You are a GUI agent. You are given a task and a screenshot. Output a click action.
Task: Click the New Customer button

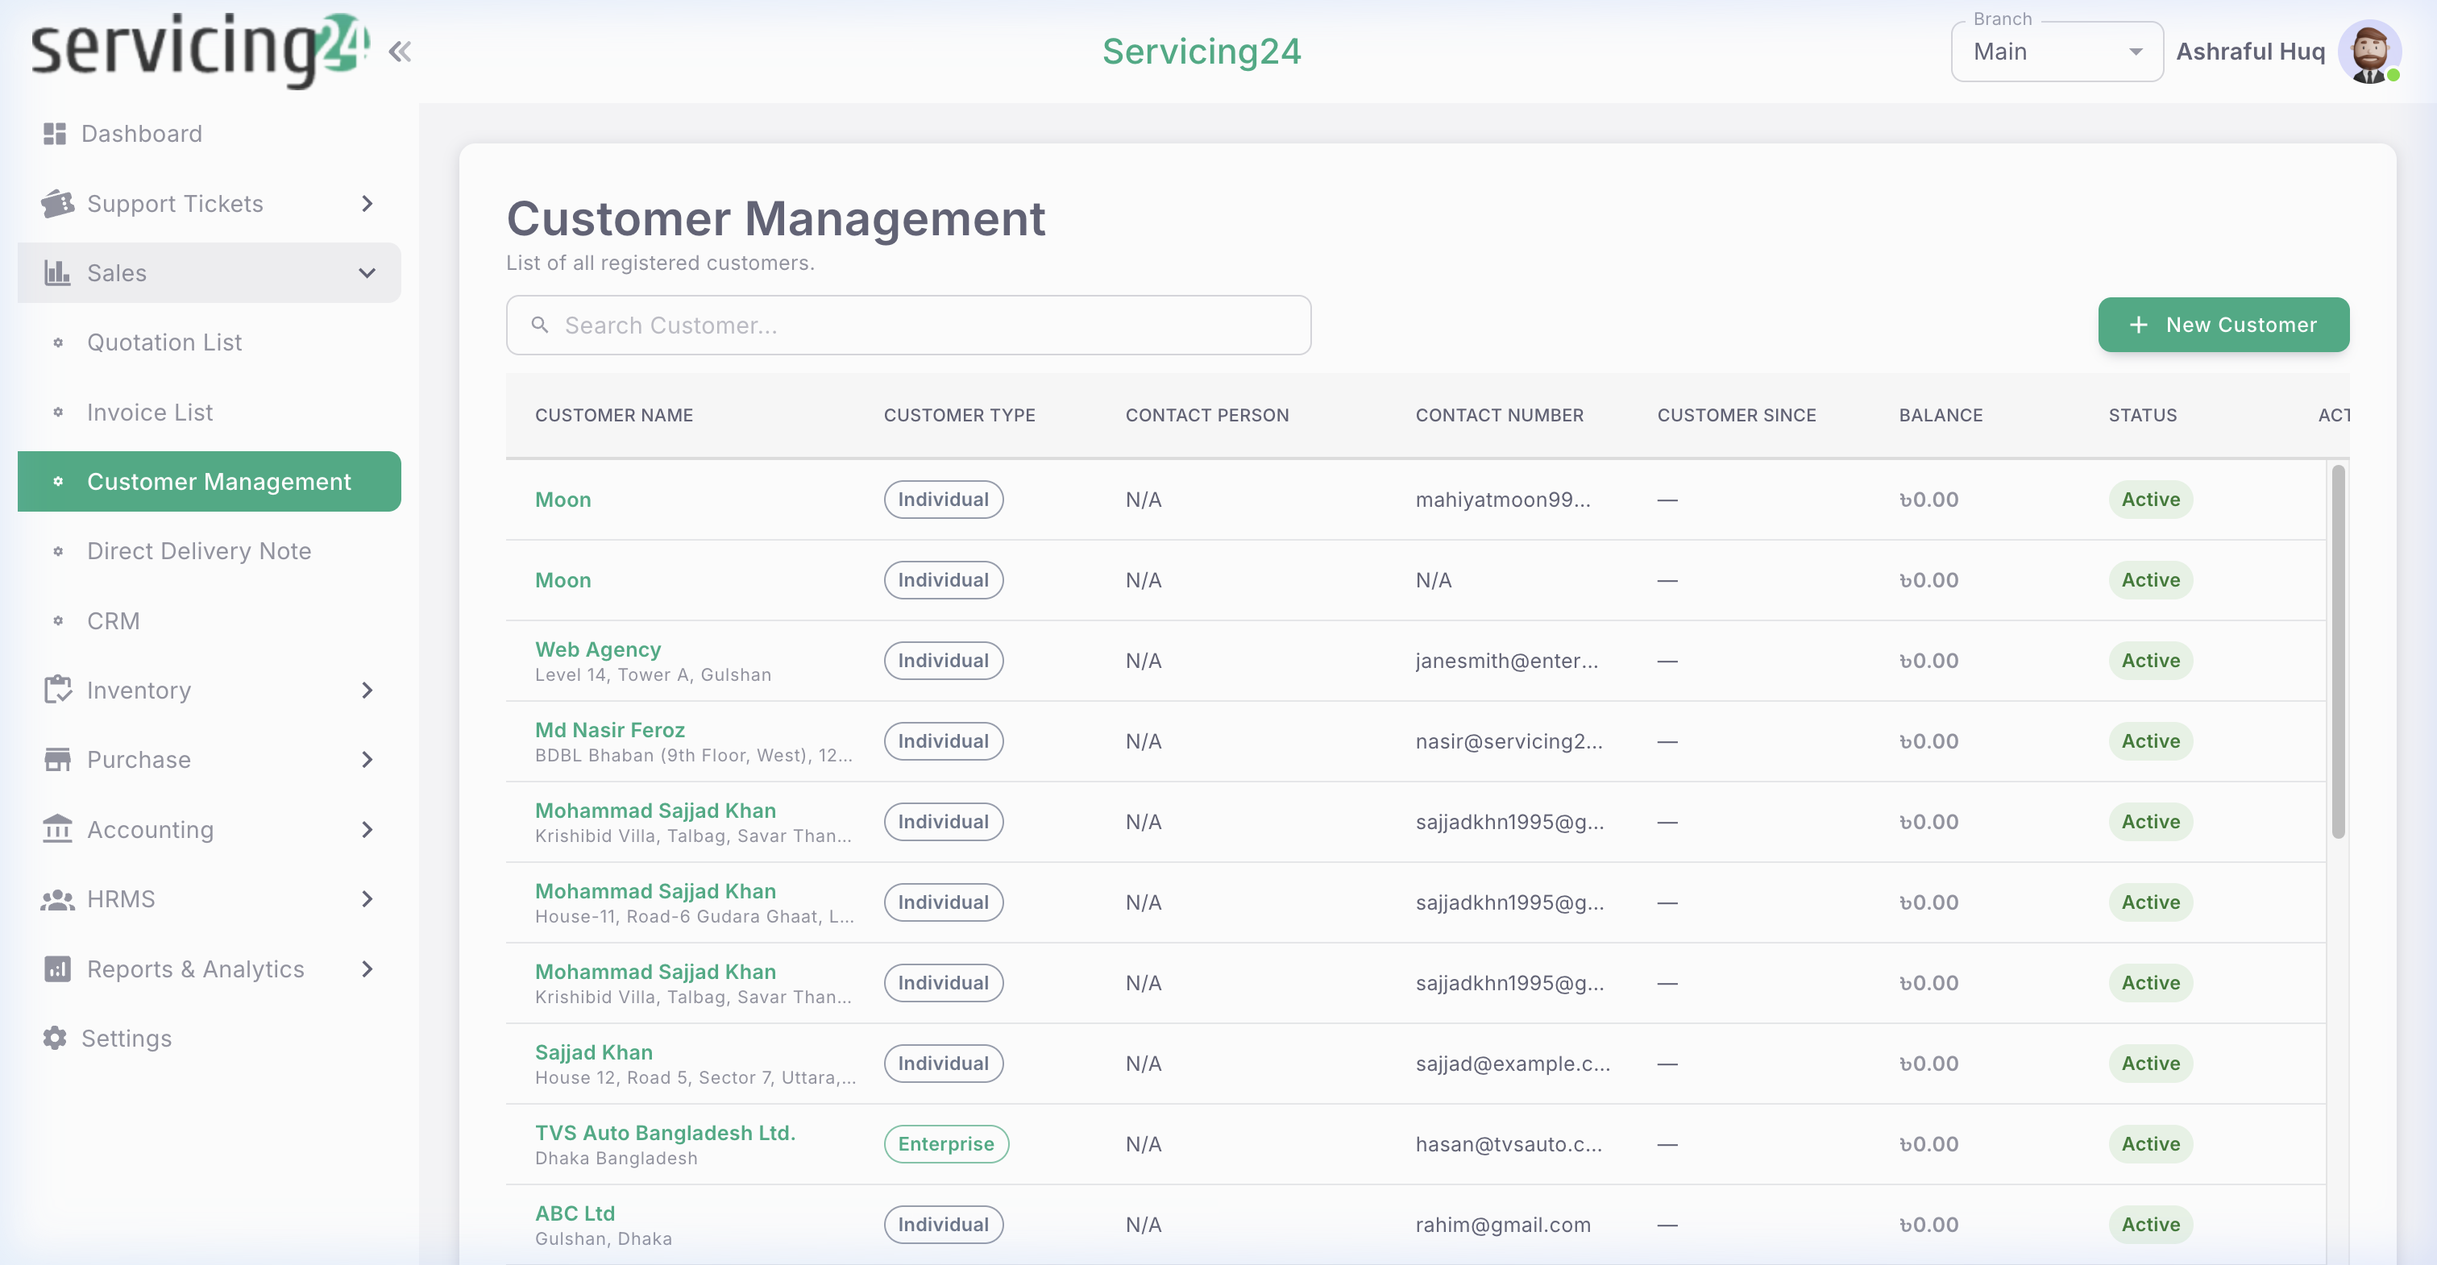tap(2223, 325)
